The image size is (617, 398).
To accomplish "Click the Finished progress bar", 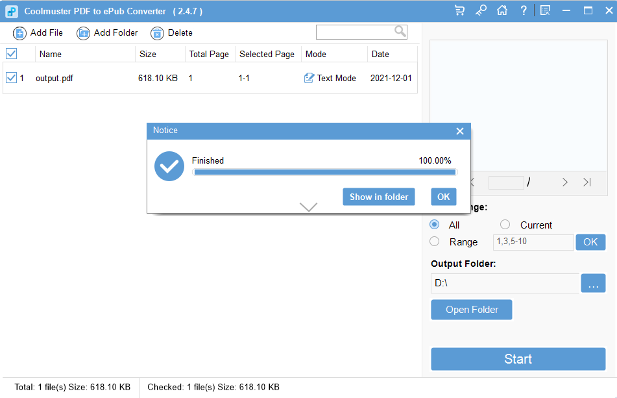I will coord(324,171).
